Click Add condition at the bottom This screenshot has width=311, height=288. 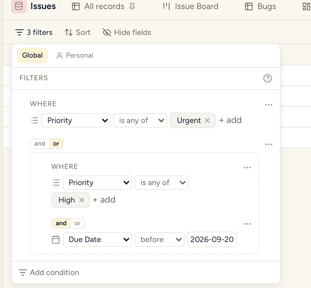49,272
